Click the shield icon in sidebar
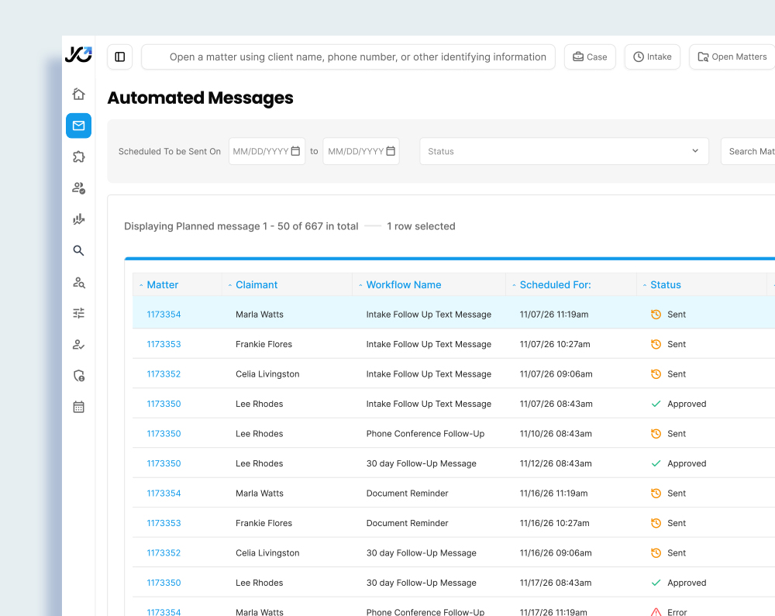The image size is (775, 616). (78, 376)
